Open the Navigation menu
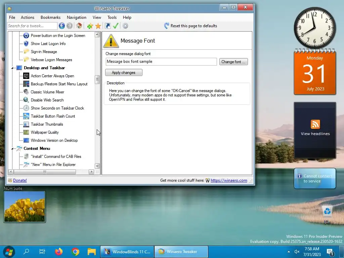 77,17
